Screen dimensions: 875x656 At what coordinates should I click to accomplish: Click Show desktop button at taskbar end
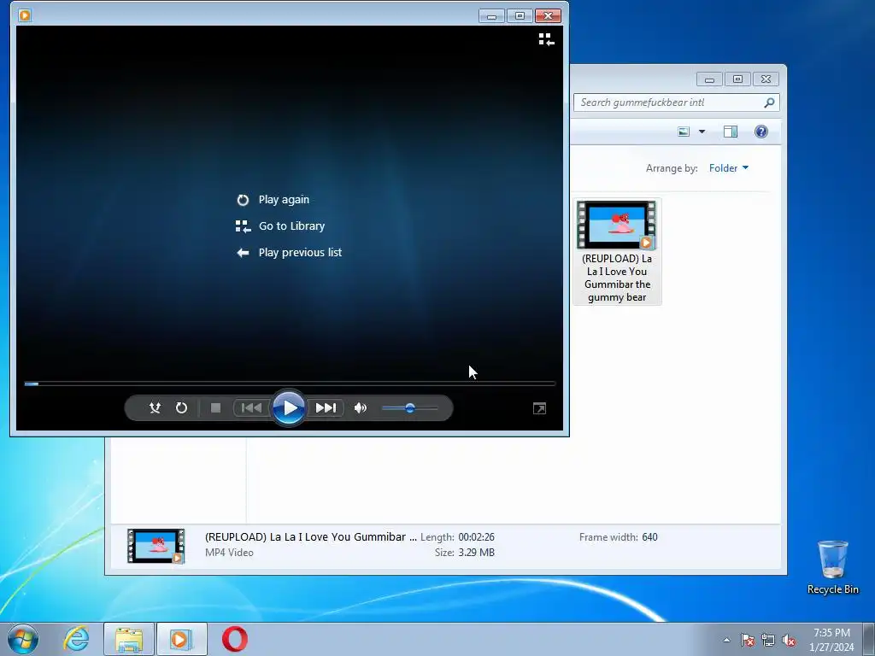[869, 639]
